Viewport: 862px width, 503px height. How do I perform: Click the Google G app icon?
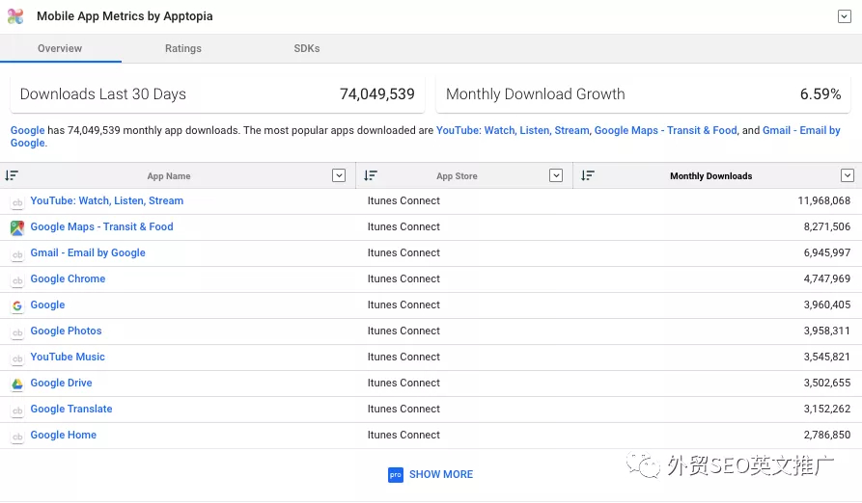pos(17,306)
